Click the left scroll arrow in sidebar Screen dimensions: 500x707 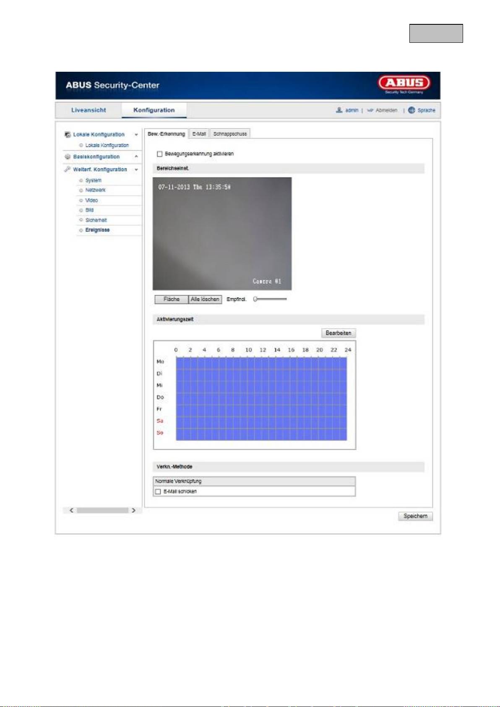(x=71, y=510)
